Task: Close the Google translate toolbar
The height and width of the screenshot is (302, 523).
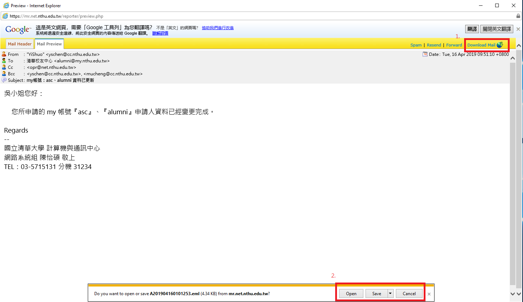Action: pyautogui.click(x=518, y=29)
